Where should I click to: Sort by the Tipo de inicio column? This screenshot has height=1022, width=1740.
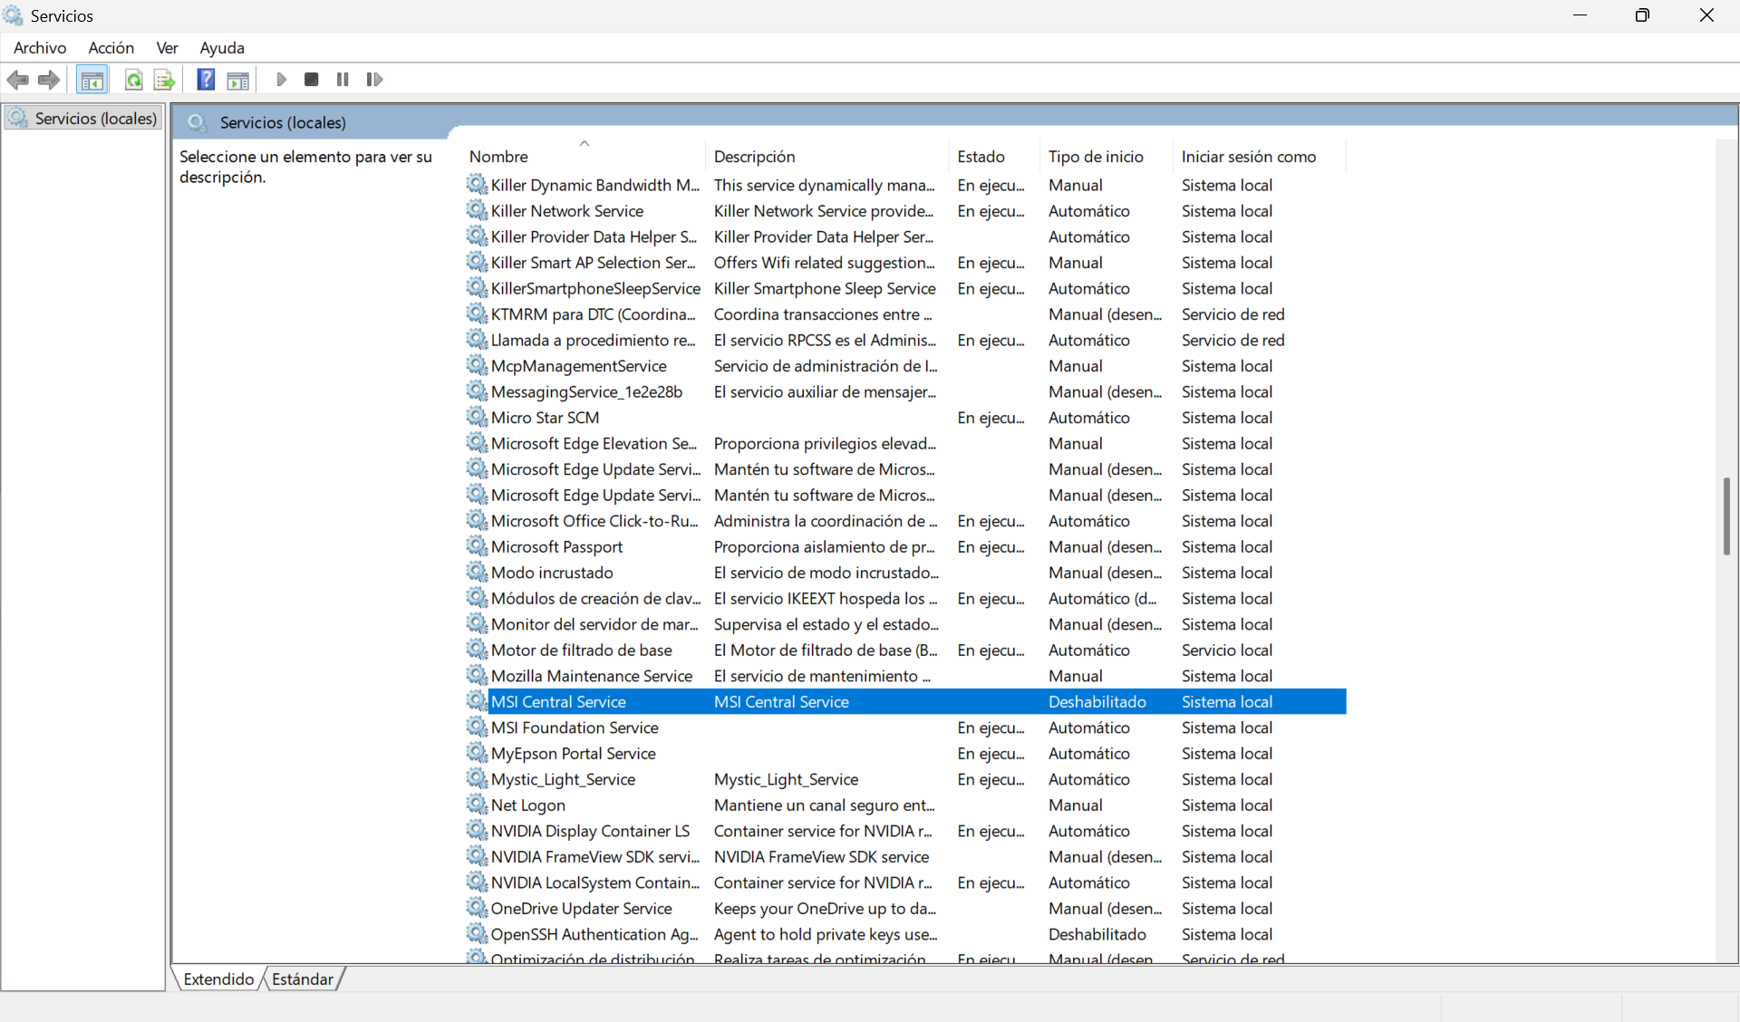click(x=1096, y=157)
